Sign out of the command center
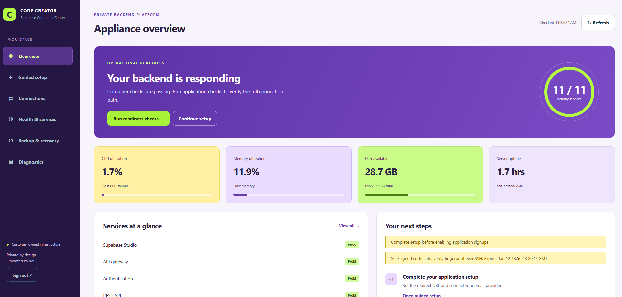 [x=22, y=275]
